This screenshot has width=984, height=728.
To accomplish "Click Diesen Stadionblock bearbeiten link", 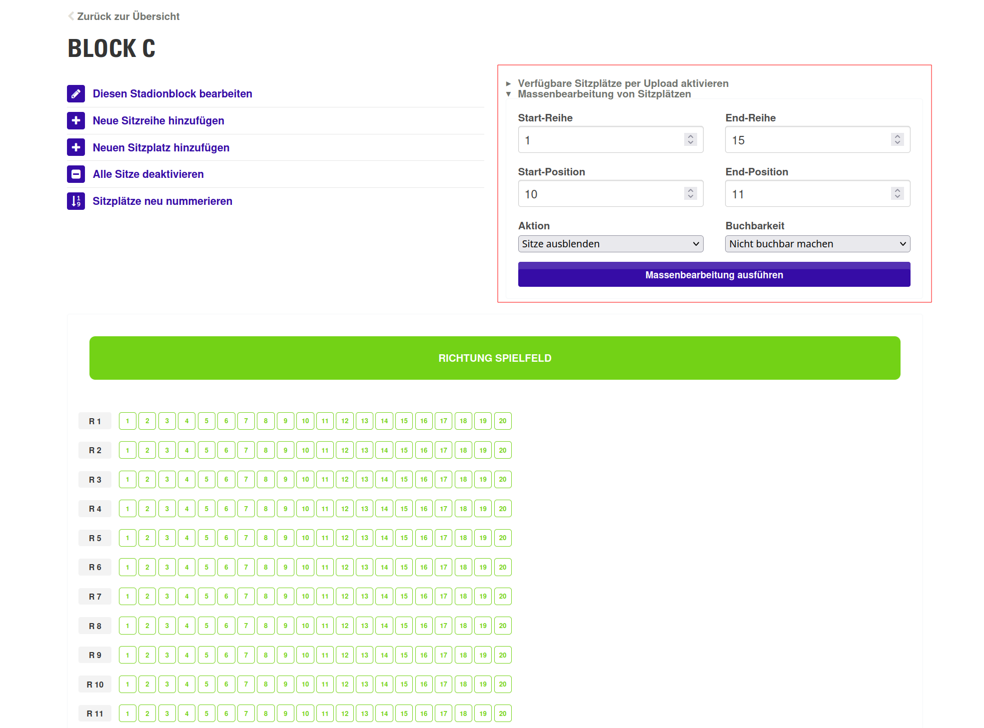I will click(172, 93).
